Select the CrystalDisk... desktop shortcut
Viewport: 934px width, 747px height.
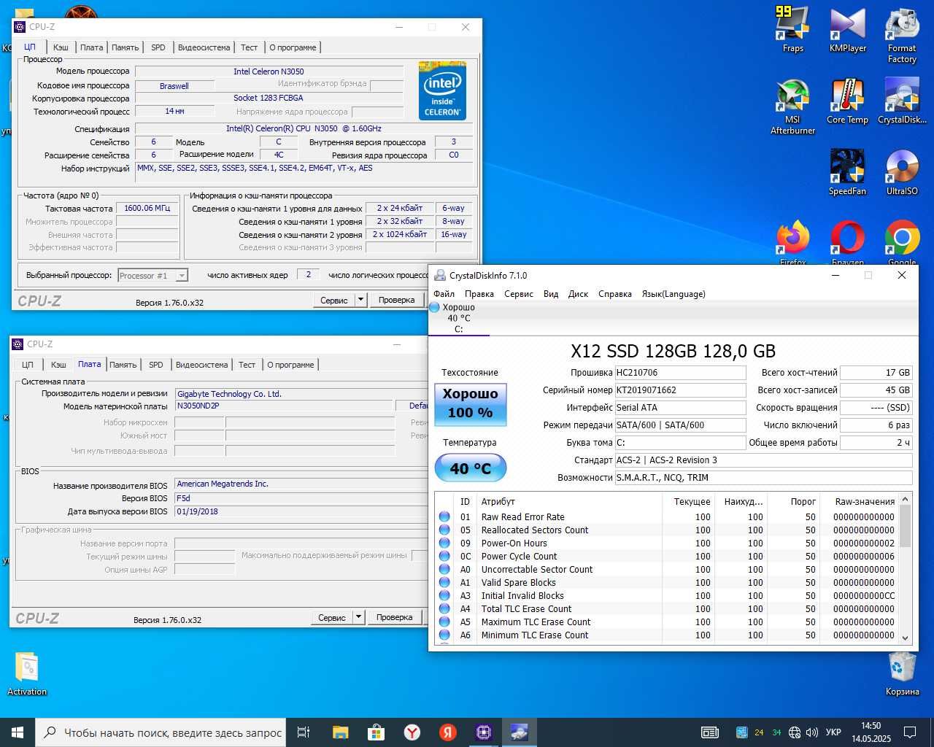click(x=902, y=101)
